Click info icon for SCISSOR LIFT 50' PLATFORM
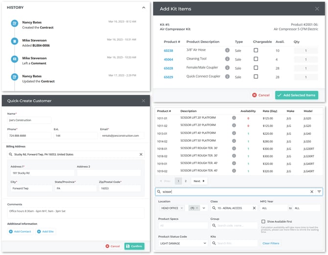The width and height of the screenshot is (328, 255). (234, 141)
